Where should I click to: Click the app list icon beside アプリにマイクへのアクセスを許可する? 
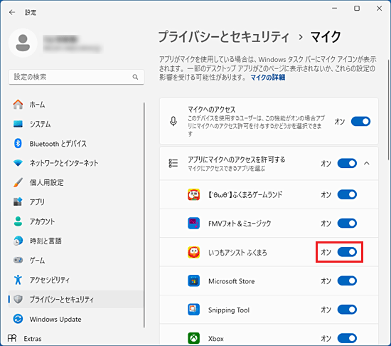click(x=173, y=163)
